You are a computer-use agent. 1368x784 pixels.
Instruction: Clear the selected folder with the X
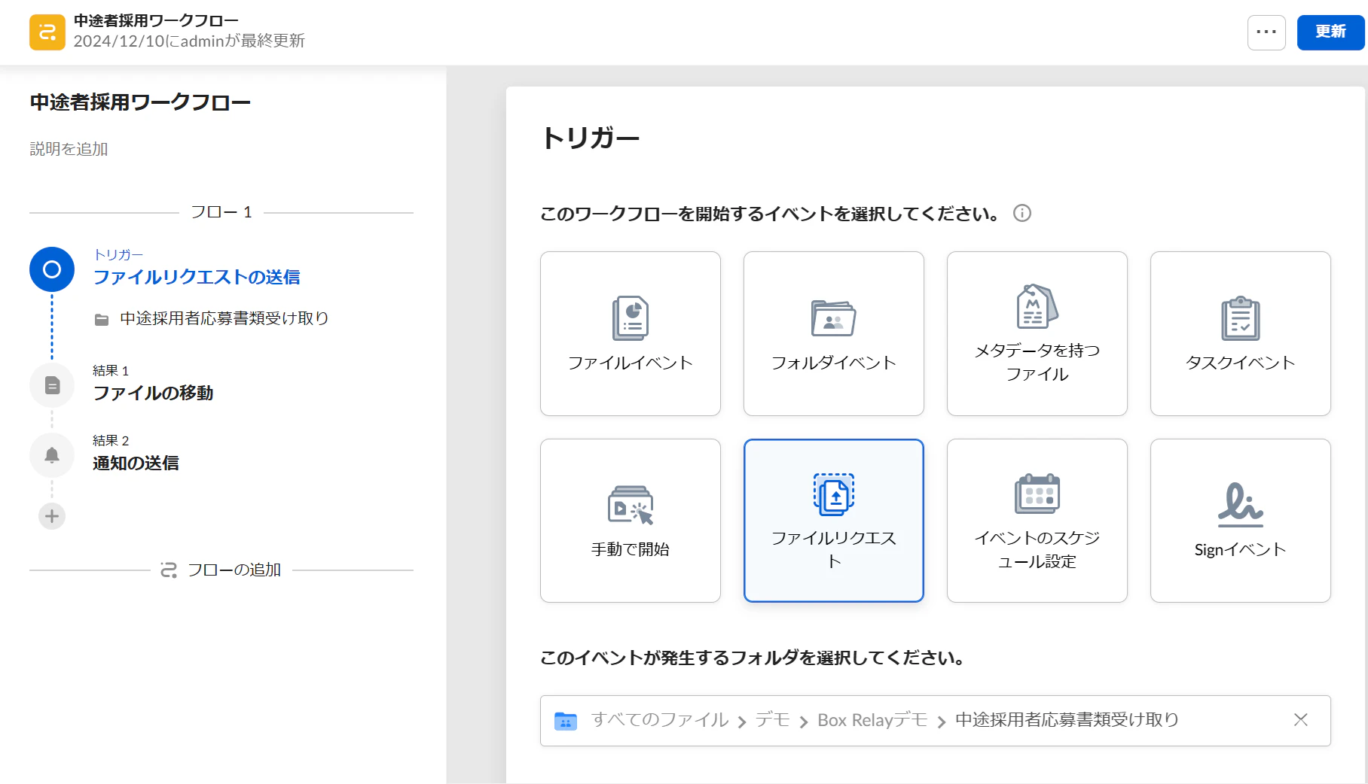tap(1301, 720)
